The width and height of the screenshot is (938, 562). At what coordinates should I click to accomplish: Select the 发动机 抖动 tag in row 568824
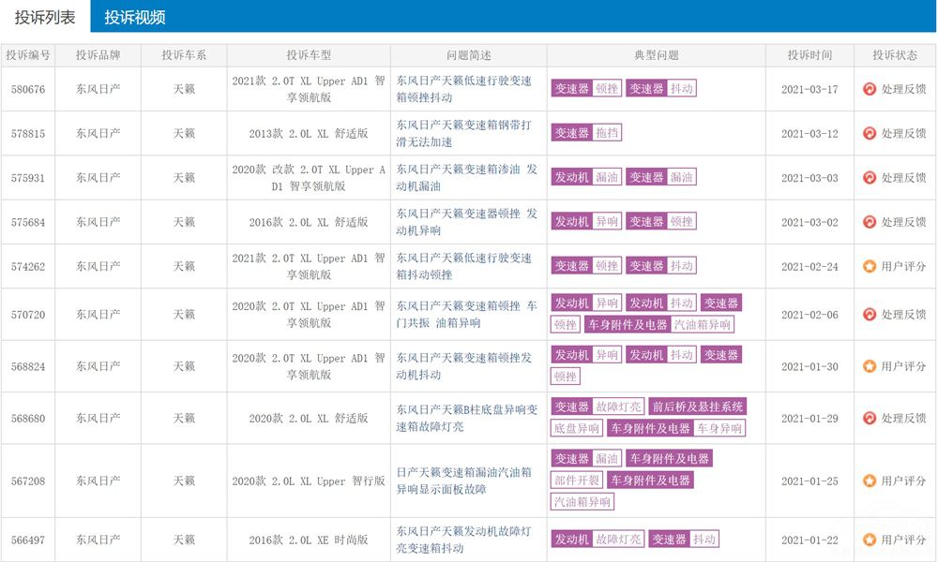click(x=661, y=355)
